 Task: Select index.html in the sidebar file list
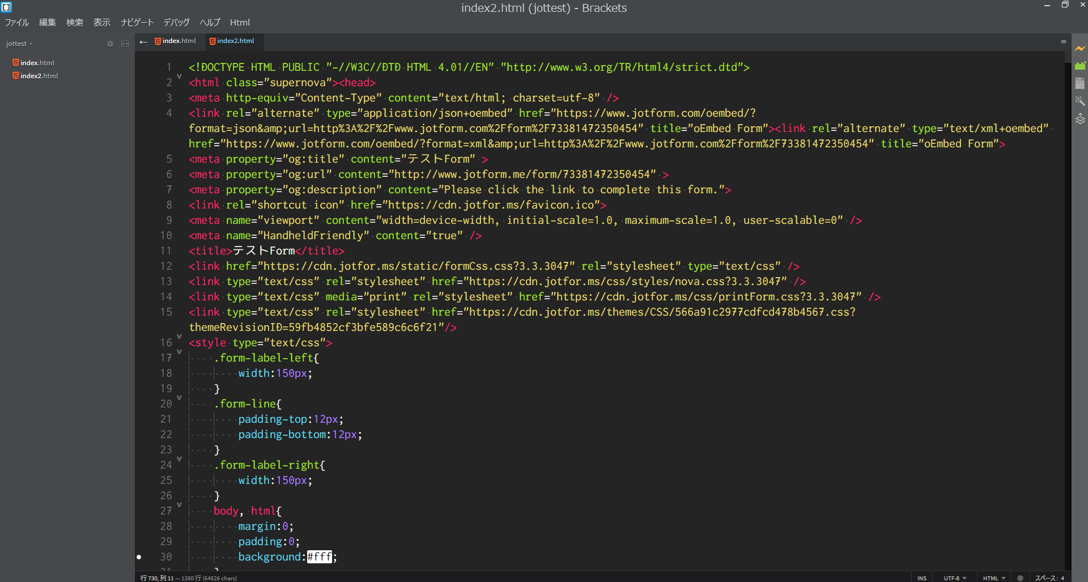37,62
